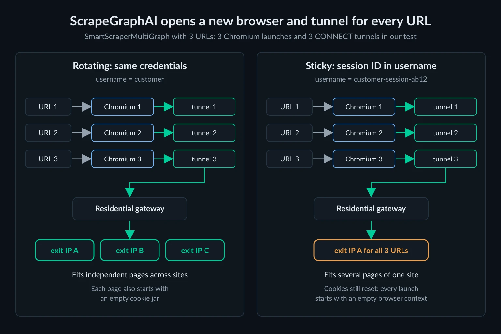Click the "exit IP B" box

click(130, 250)
